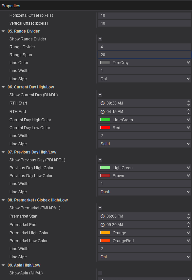
Task: Click the Properties panel title
Action: [11, 6]
